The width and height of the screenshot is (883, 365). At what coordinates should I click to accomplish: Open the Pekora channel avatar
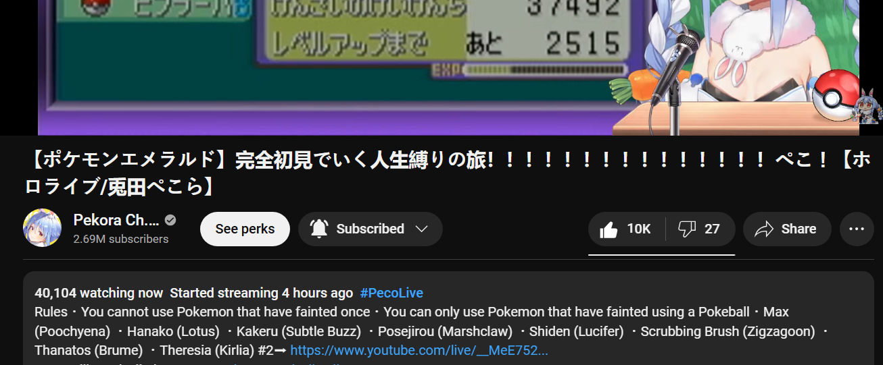click(43, 227)
